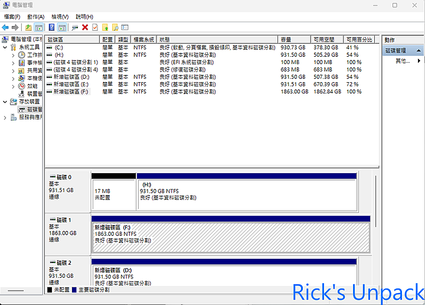Click the 磁碟 1 disk icon
Screen dimensions: 425x305
tap(53, 219)
